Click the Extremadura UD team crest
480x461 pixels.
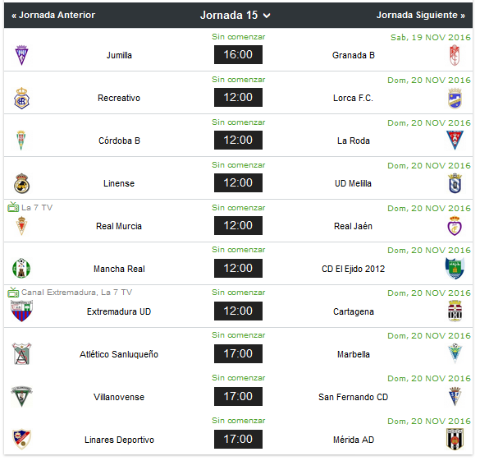pyautogui.click(x=21, y=311)
